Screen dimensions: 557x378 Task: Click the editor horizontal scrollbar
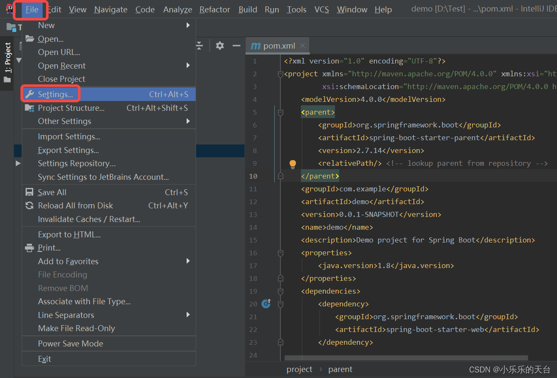coord(406,358)
